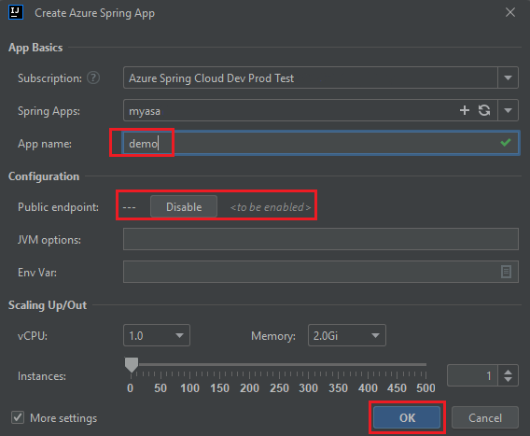Image resolution: width=530 pixels, height=436 pixels.
Task: Click the IntelliJ logo in title bar
Action: [x=16, y=12]
